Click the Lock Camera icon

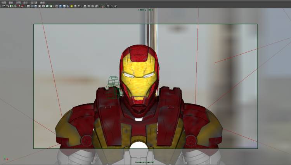[x=7, y=6]
